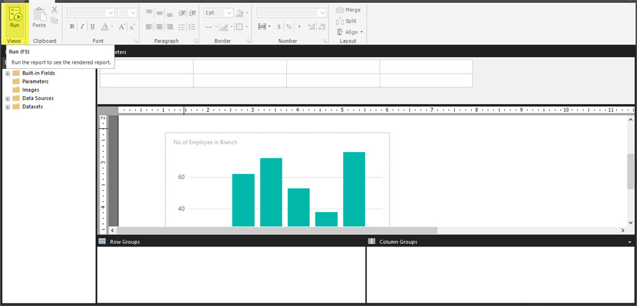Click the border color pen swatch
Image resolution: width=637 pixels, height=306 pixels.
point(224,27)
